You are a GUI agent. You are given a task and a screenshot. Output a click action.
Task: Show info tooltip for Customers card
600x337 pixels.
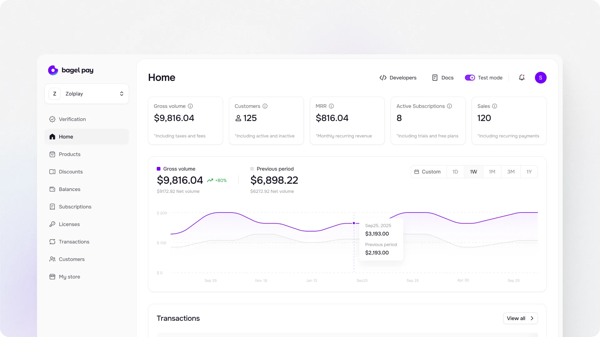point(265,106)
